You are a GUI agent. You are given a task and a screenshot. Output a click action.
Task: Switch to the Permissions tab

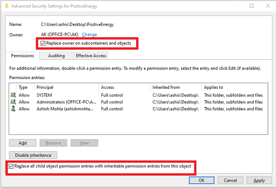point(23,56)
